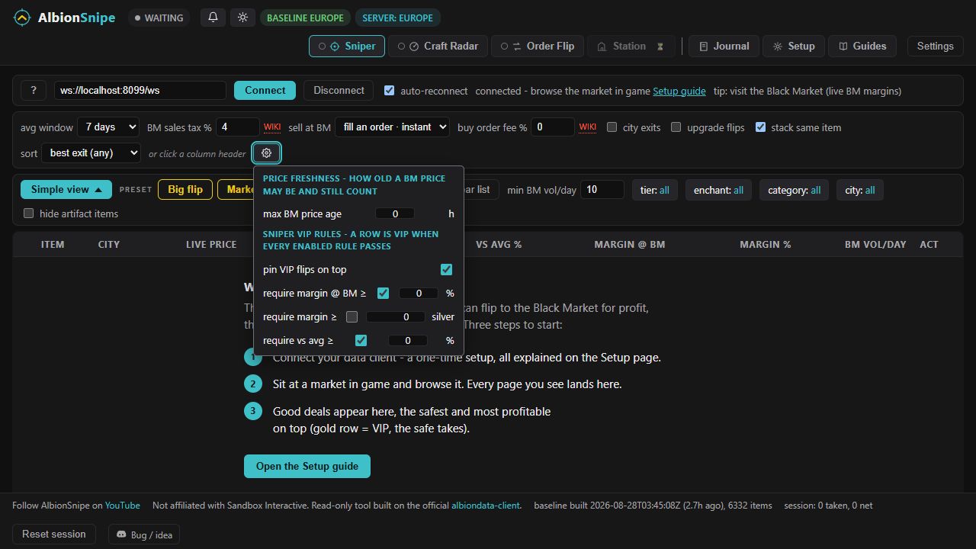The width and height of the screenshot is (976, 549).
Task: Open the tier: all filter
Action: (654, 190)
